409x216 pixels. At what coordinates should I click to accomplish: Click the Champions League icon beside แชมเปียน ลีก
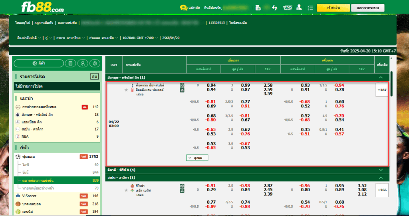[x=18, y=122]
